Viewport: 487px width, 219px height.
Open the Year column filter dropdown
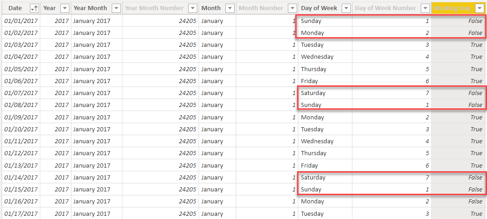pos(64,8)
